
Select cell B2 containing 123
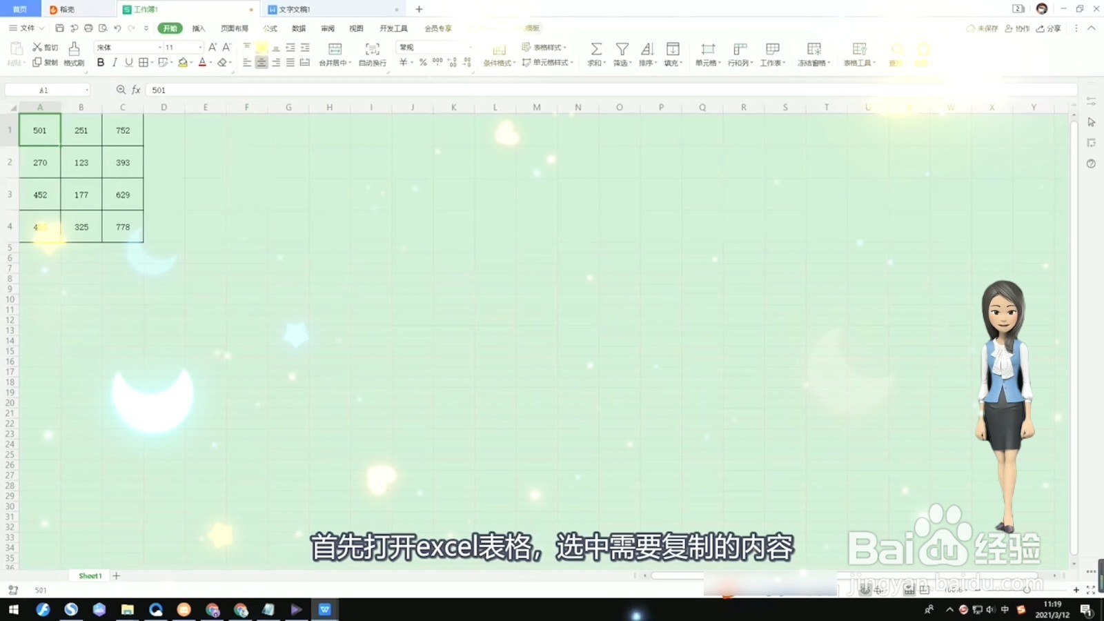(x=81, y=163)
